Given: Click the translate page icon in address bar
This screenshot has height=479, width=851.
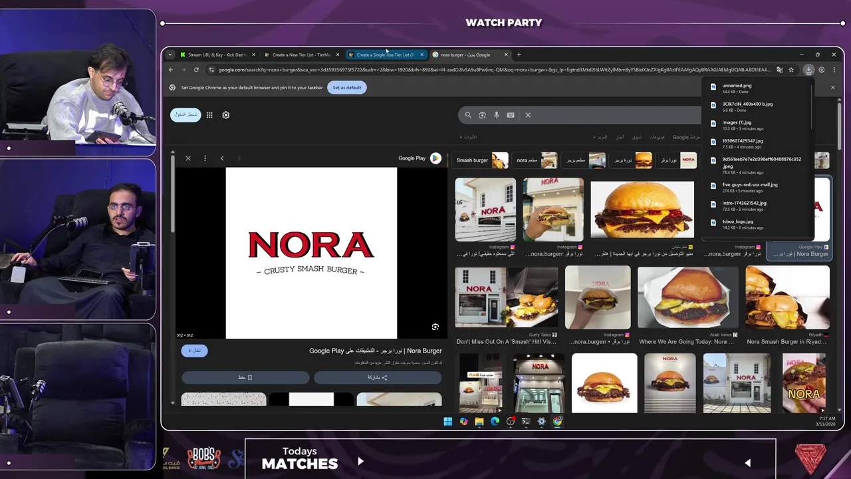Looking at the screenshot, I should 779,70.
